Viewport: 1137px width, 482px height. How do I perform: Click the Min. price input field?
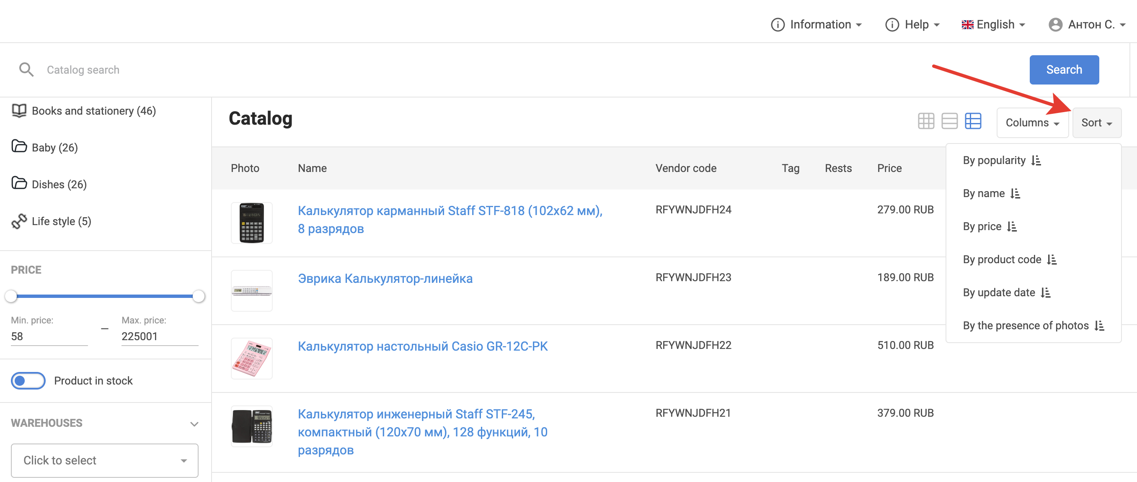[49, 336]
